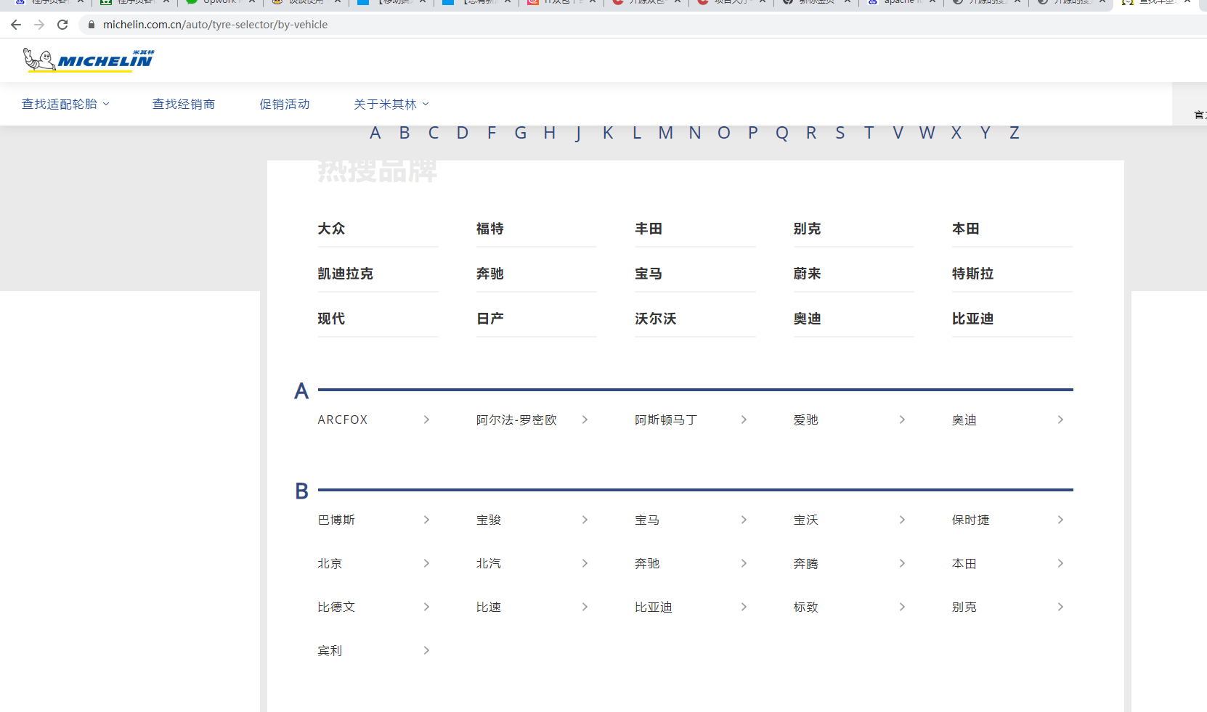This screenshot has width=1207, height=712.
Task: Select hot brand 日产
Action: (490, 319)
